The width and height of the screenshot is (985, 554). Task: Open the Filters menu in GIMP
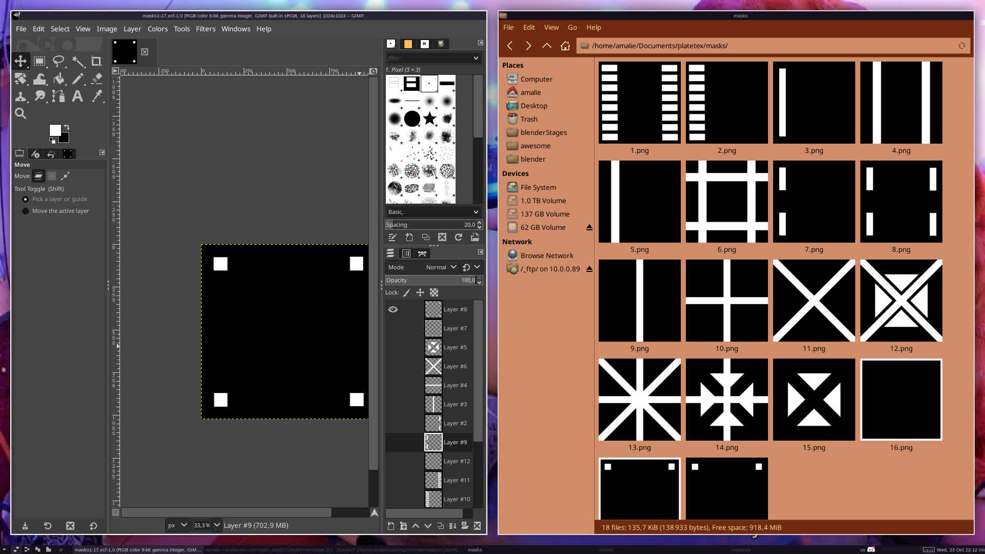pos(205,29)
